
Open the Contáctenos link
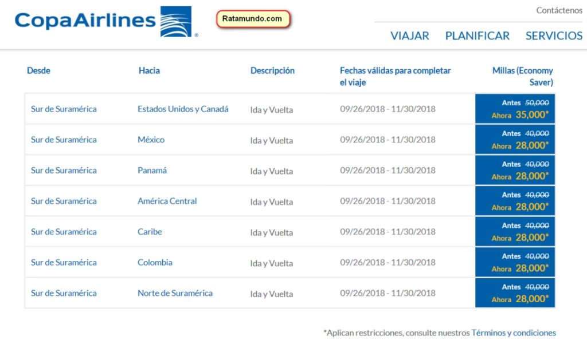coord(559,10)
